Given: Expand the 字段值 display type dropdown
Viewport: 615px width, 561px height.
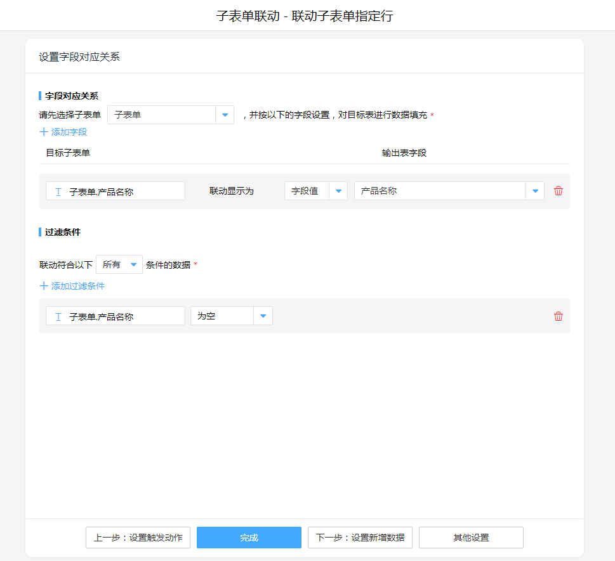Looking at the screenshot, I should point(338,191).
